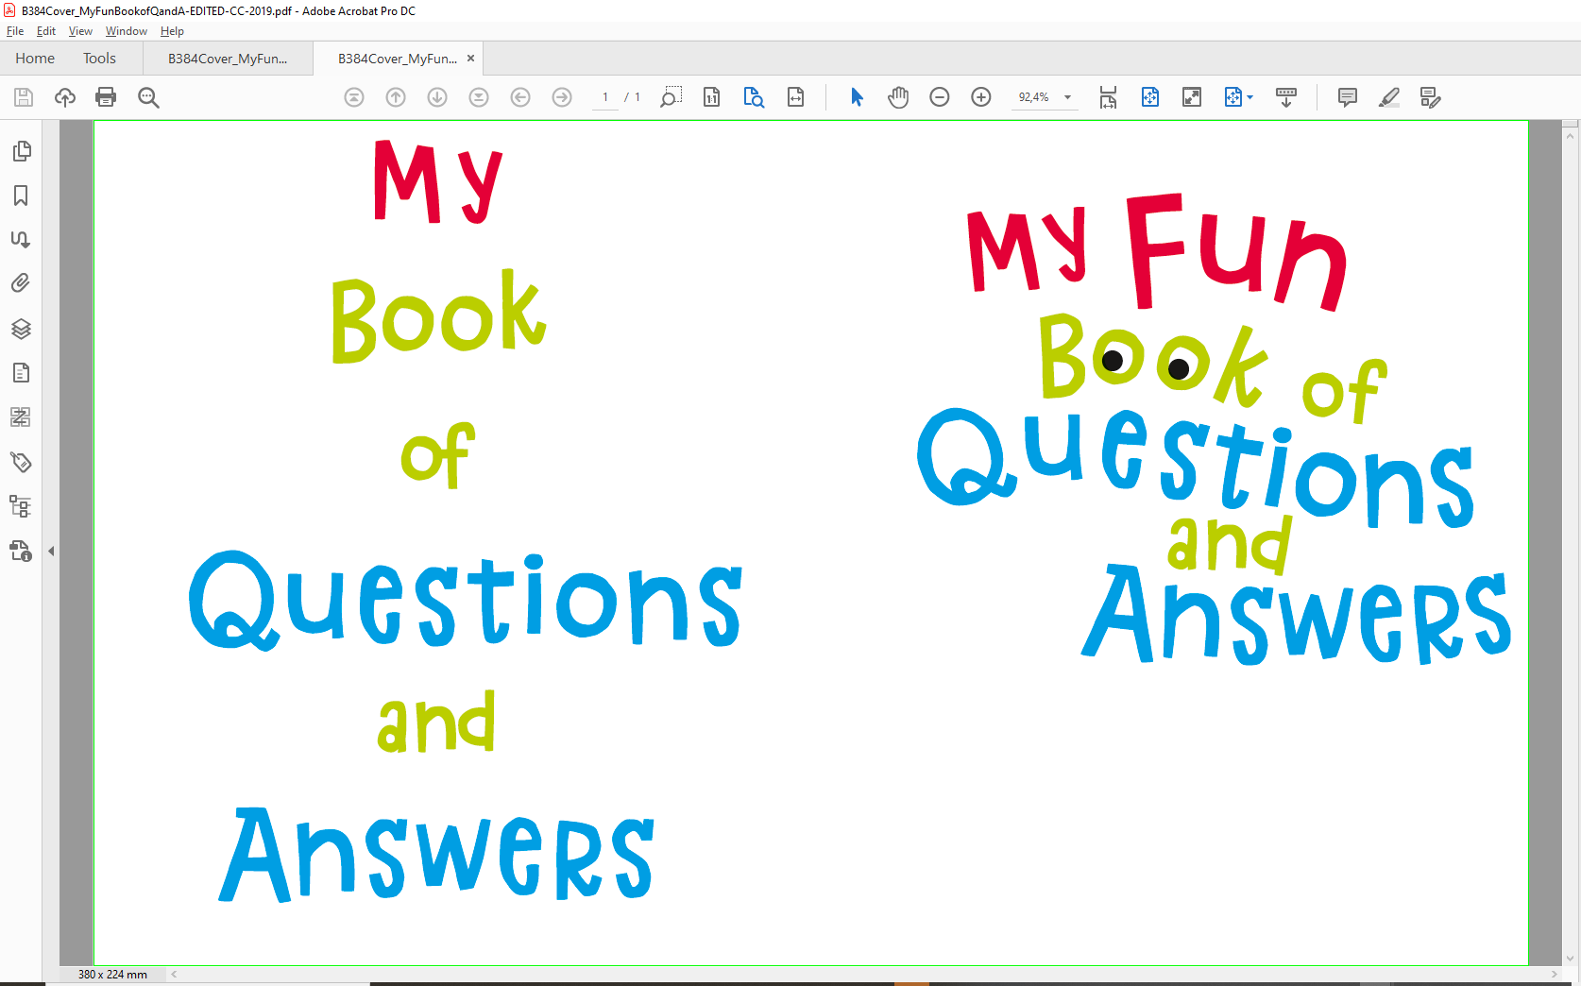1581x986 pixels.
Task: Zoom in with the plus button
Action: 981,97
